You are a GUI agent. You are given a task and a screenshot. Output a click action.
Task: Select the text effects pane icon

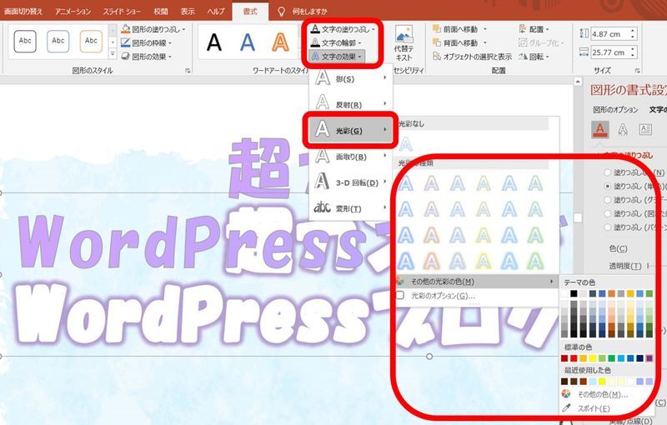click(623, 129)
